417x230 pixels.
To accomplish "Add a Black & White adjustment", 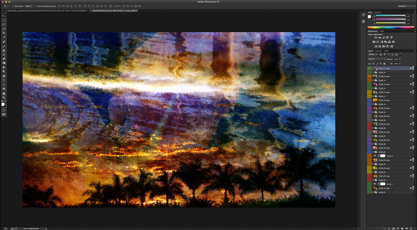I will (x=382, y=42).
